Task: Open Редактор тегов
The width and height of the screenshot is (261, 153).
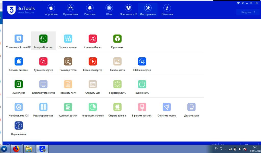Action: click(x=68, y=64)
